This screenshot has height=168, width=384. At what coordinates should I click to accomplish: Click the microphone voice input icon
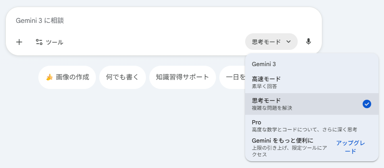309,42
